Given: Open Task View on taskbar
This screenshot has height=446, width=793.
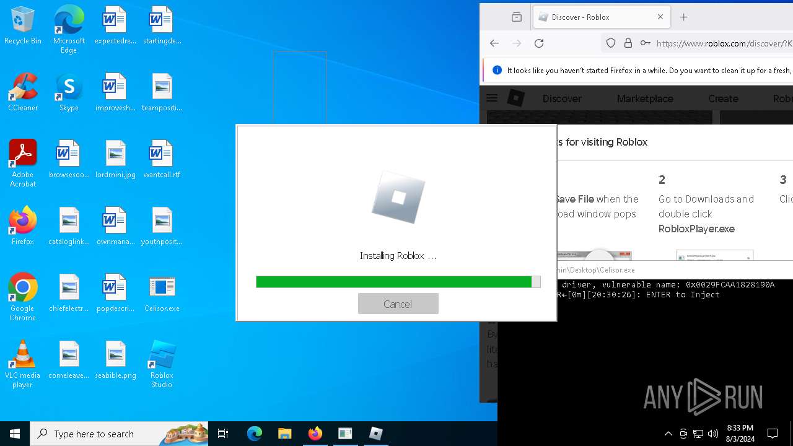Looking at the screenshot, I should 223,434.
